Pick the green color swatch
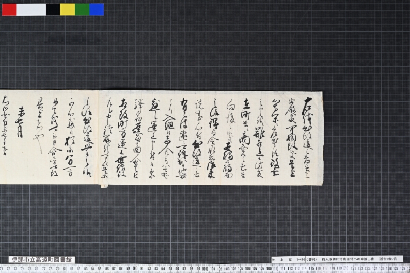 (x=82, y=9)
